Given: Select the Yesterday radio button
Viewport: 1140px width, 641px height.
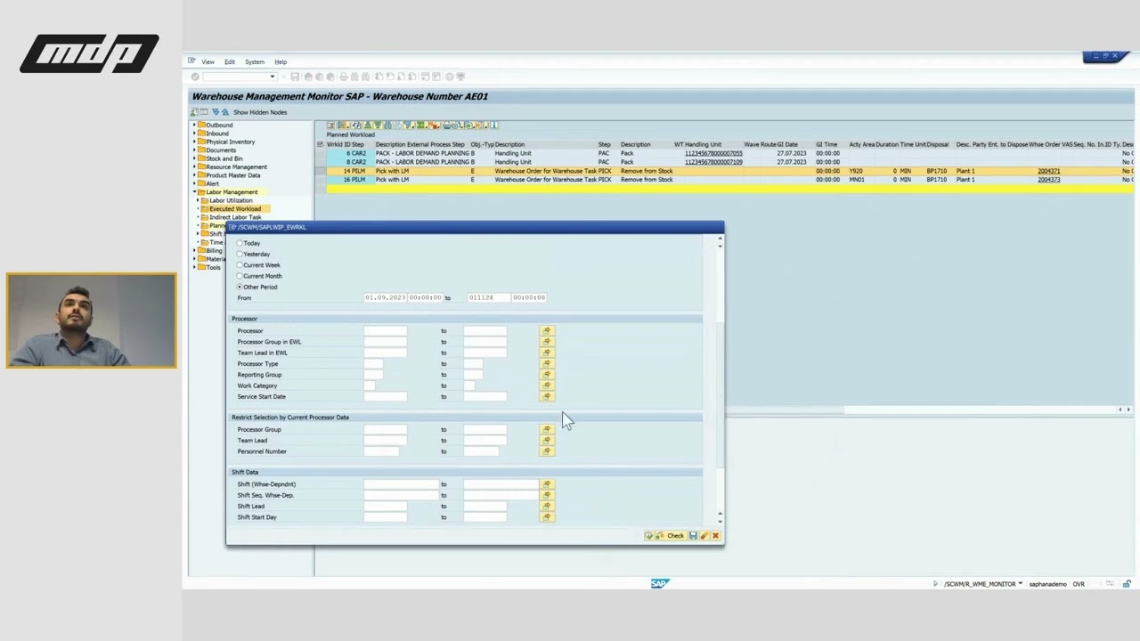Looking at the screenshot, I should click(240, 254).
